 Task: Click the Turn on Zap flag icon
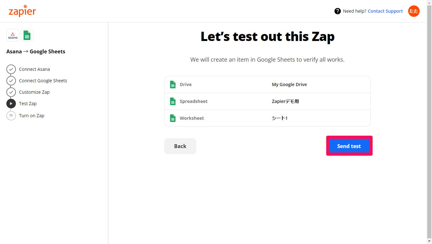(11, 116)
